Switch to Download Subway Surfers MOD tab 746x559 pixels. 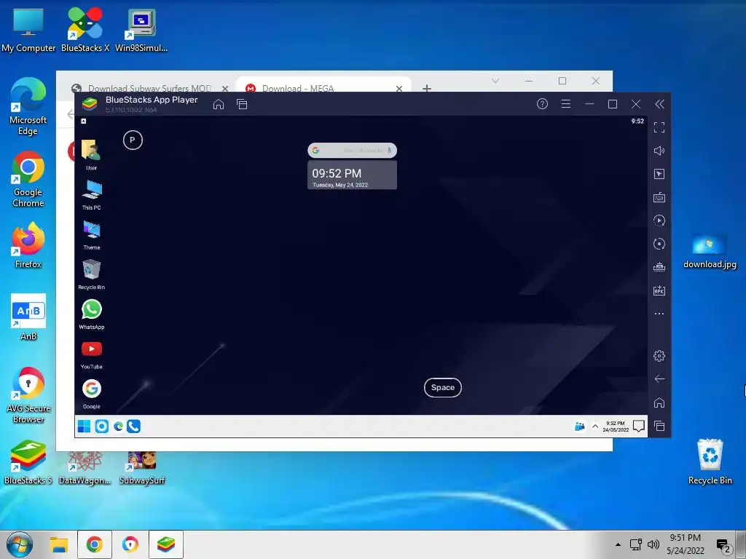[x=150, y=88]
